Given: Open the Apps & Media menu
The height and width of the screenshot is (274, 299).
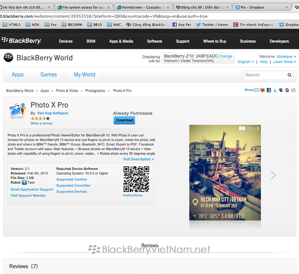Looking at the screenshot, I should [121, 41].
